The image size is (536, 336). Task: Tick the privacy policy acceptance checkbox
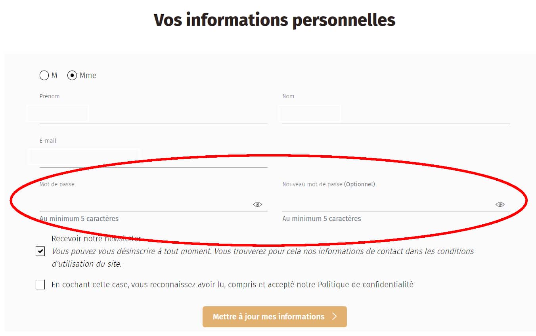pos(40,284)
